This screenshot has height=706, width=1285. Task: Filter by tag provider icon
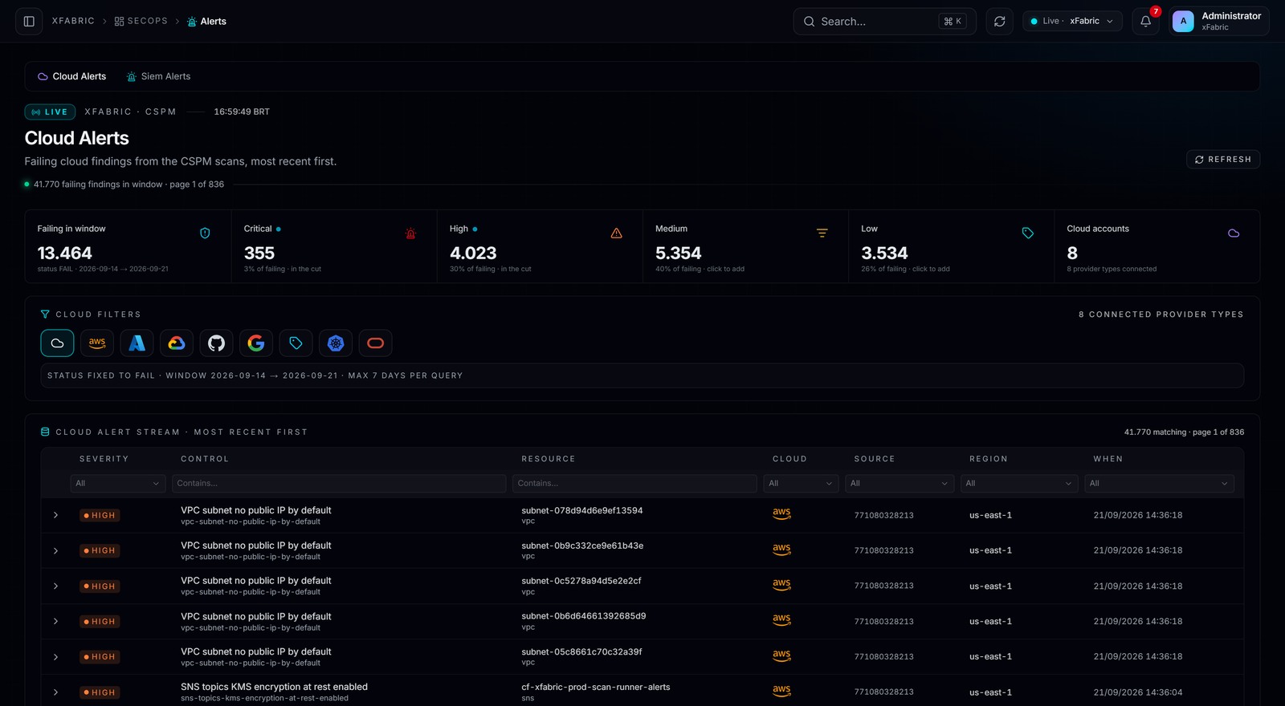(296, 343)
